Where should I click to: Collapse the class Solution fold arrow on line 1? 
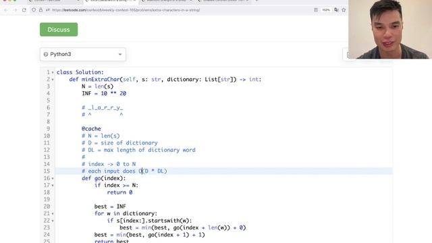click(x=53, y=72)
